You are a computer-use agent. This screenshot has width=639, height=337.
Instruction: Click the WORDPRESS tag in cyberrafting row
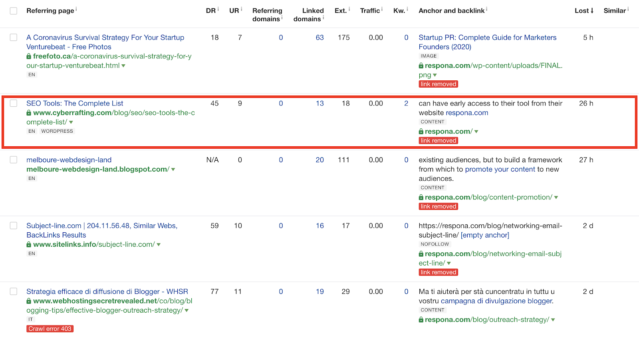click(x=57, y=131)
